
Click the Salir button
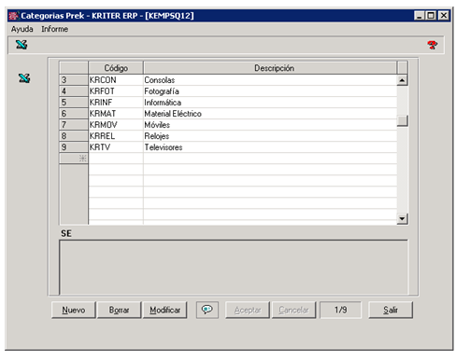(391, 310)
